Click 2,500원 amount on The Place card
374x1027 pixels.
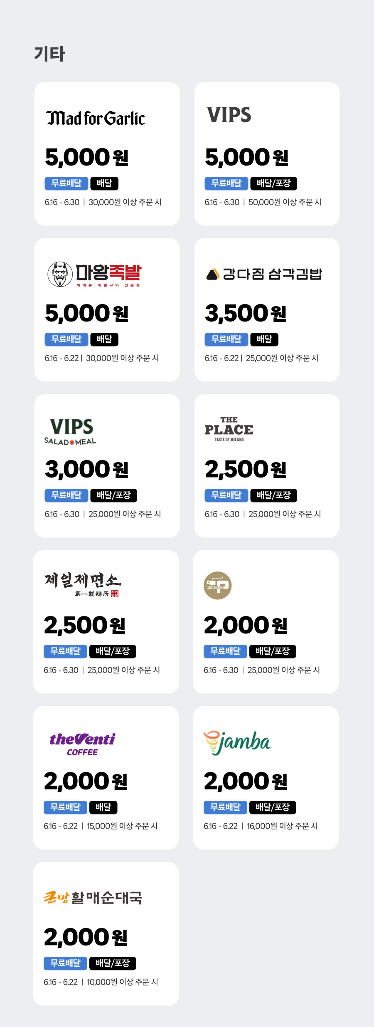245,470
